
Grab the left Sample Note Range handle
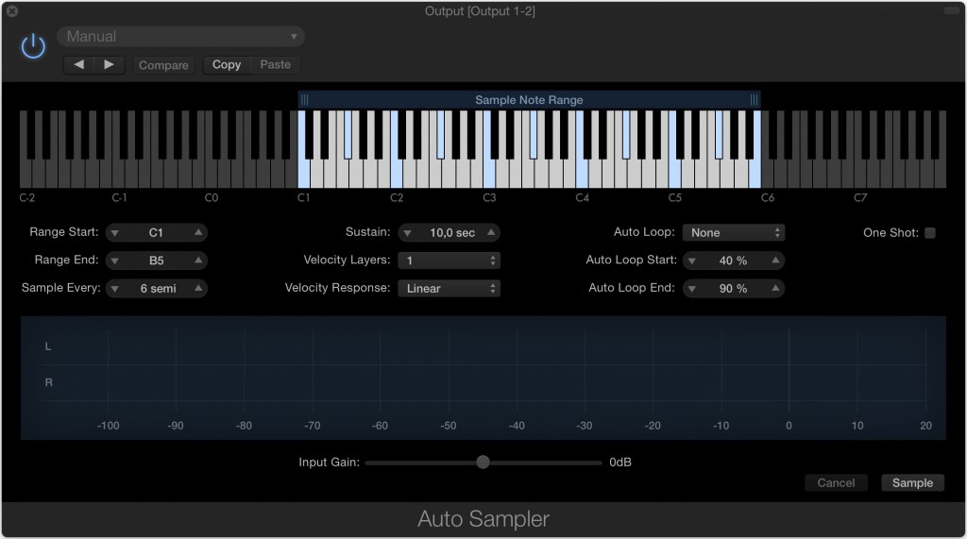[304, 100]
